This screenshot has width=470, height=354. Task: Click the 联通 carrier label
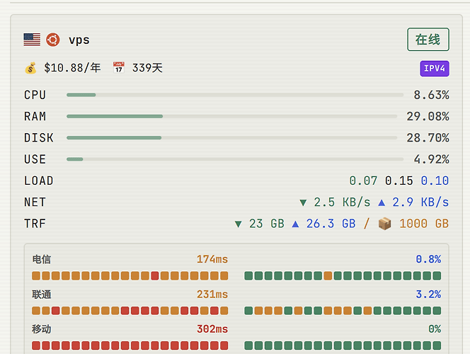pyautogui.click(x=41, y=295)
